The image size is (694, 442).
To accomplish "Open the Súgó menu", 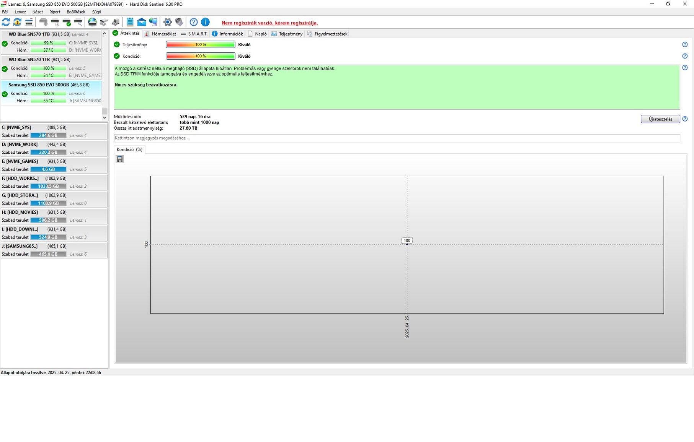I will (96, 12).
